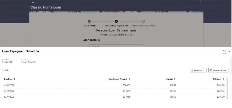Select the Financial Profile completed step
This screenshot has height=108, width=232.
click(x=89, y=21)
